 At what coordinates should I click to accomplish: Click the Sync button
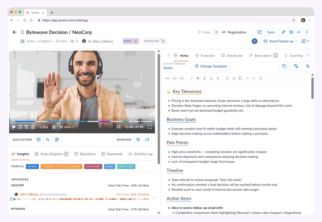271,32
